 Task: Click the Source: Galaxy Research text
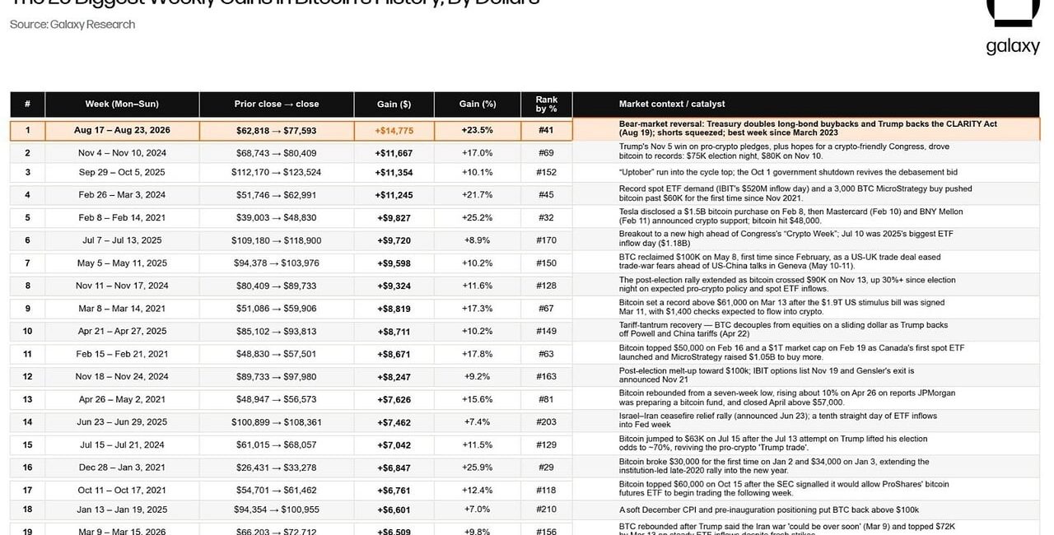point(72,25)
